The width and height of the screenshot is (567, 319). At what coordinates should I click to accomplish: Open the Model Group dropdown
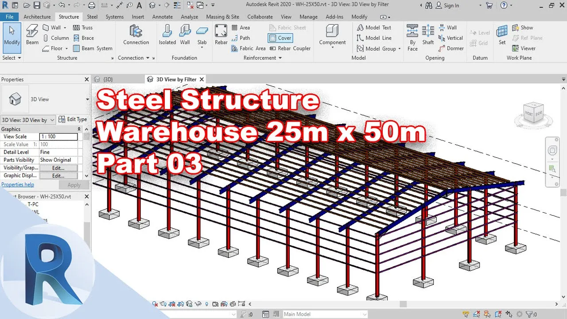point(399,49)
